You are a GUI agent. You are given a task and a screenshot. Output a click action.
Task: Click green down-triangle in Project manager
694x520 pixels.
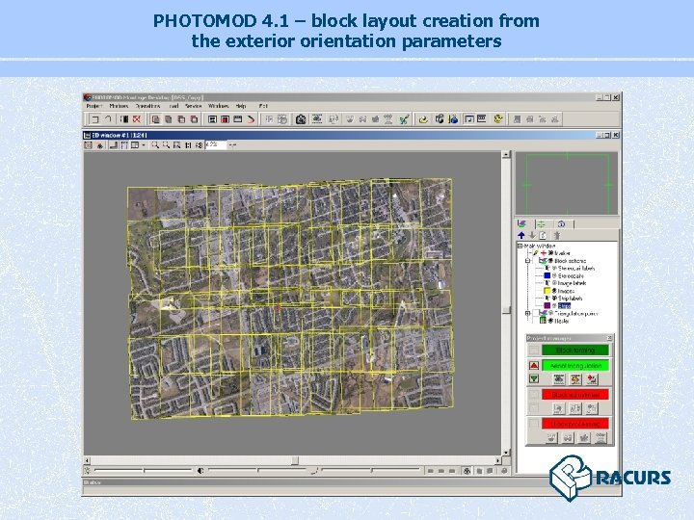click(x=534, y=379)
